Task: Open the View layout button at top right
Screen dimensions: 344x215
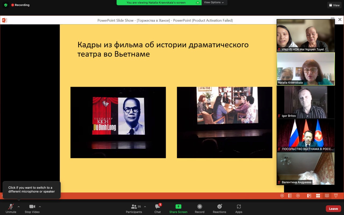Action: point(334,5)
